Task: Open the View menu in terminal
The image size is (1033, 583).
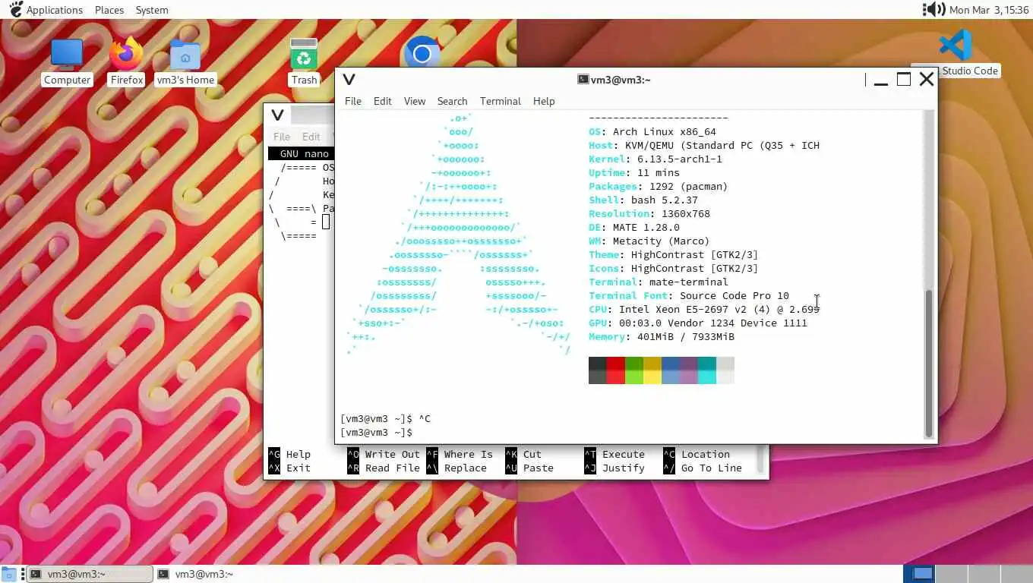Action: [x=415, y=101]
